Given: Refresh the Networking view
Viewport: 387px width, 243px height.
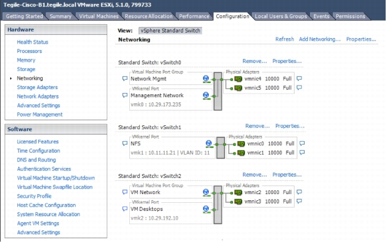Looking at the screenshot, I should click(285, 39).
